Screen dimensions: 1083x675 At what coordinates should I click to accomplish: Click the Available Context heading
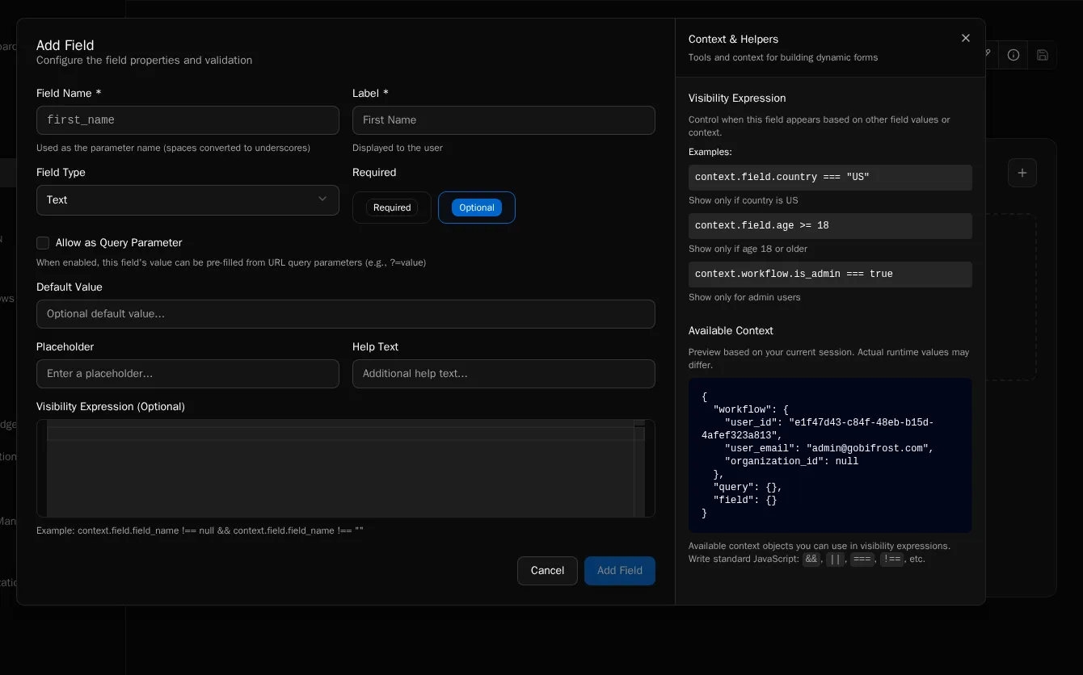pyautogui.click(x=731, y=331)
